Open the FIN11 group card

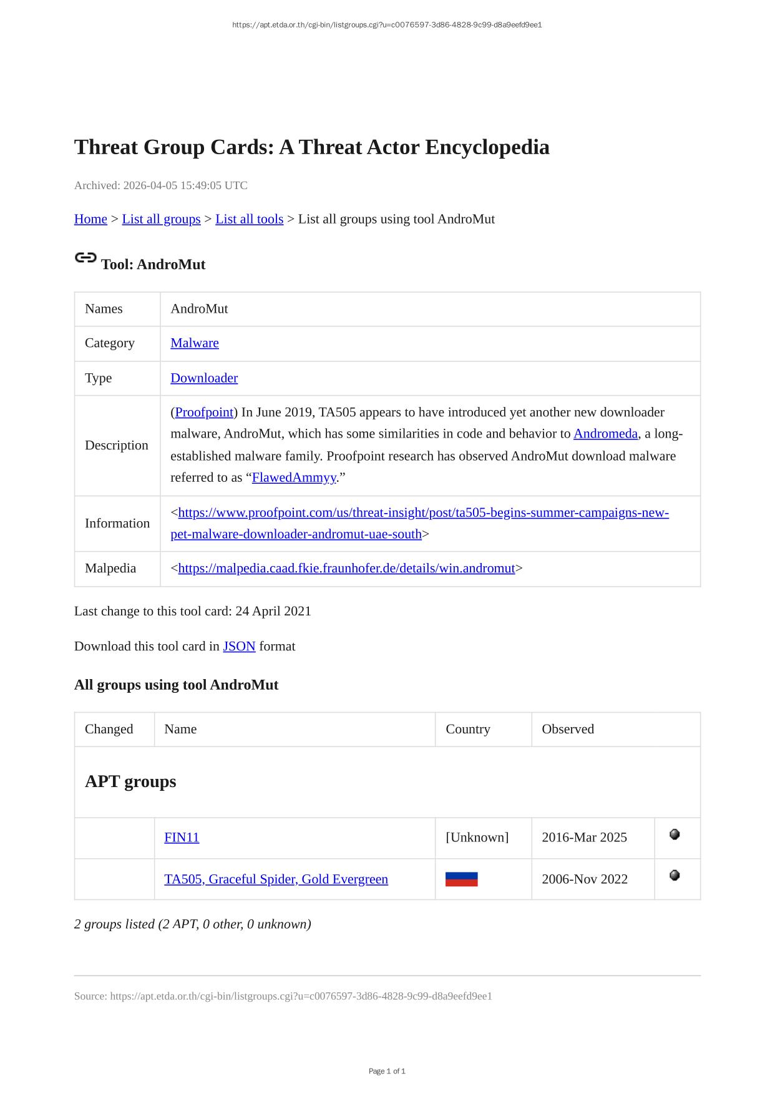(182, 838)
